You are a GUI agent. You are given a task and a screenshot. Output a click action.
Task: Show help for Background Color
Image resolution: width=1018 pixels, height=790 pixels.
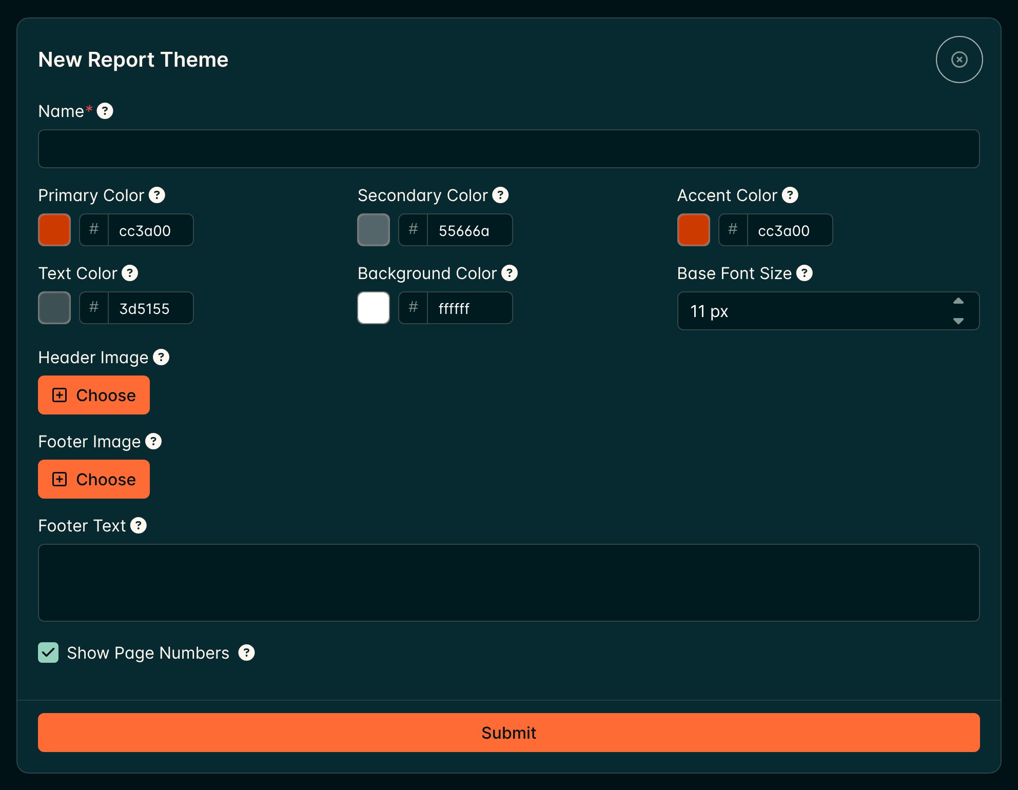(x=510, y=273)
